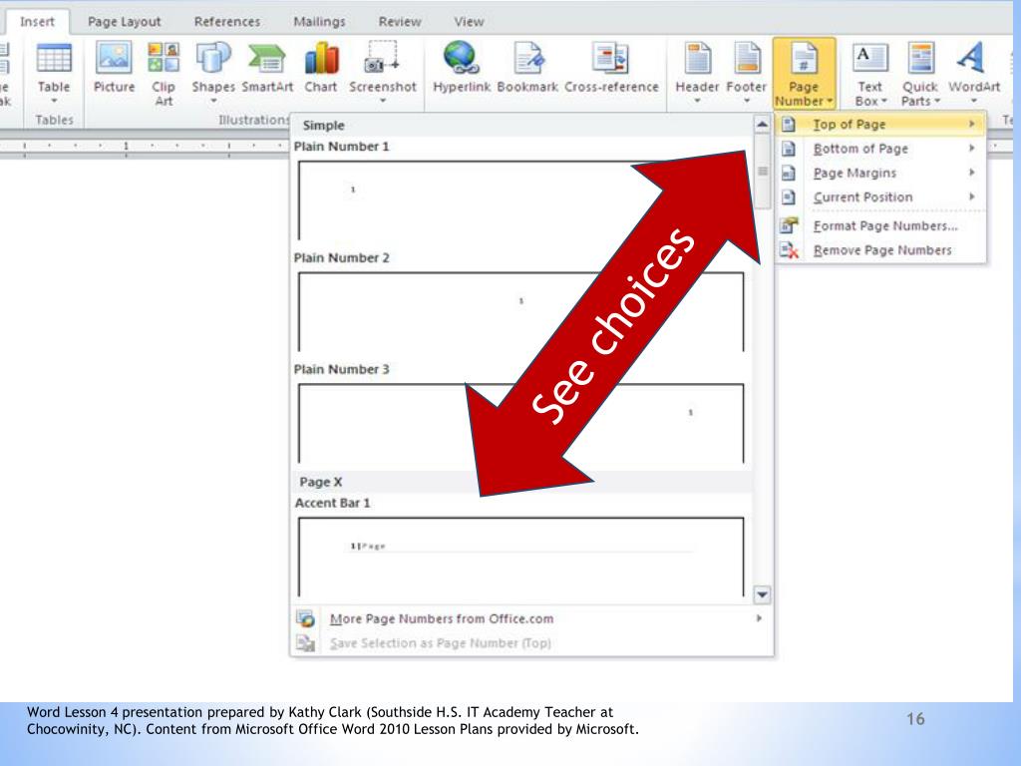
Task: Choose the Accent Bar 1 preview
Action: [x=520, y=557]
